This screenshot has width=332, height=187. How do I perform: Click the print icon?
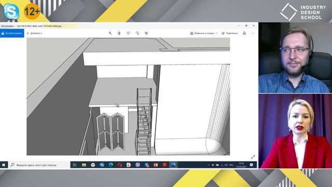tap(244, 33)
